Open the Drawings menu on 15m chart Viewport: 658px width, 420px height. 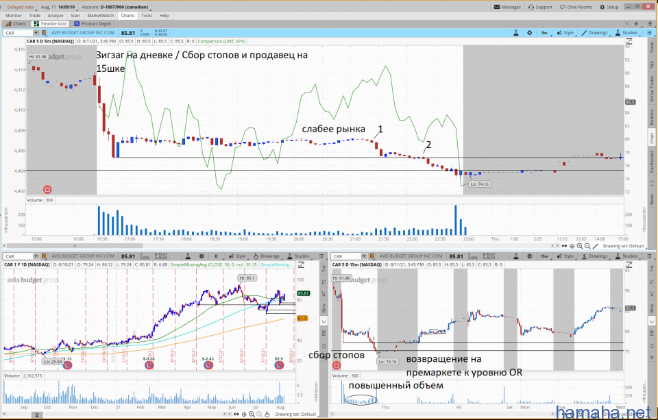click(594, 256)
